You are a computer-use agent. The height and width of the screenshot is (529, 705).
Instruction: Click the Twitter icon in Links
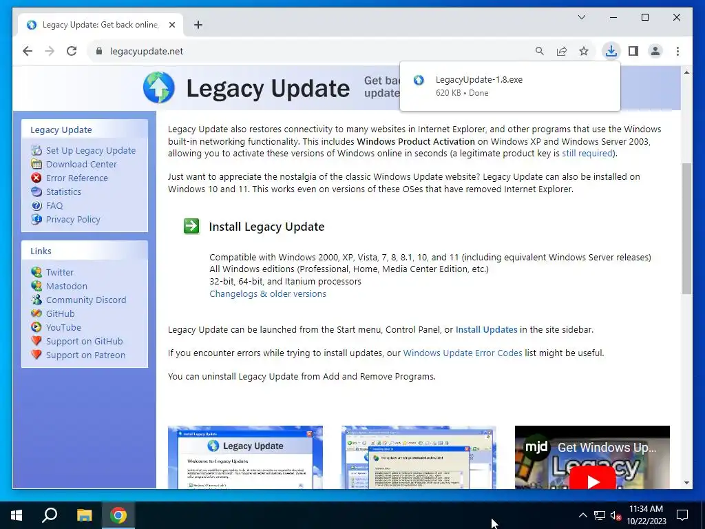36,271
